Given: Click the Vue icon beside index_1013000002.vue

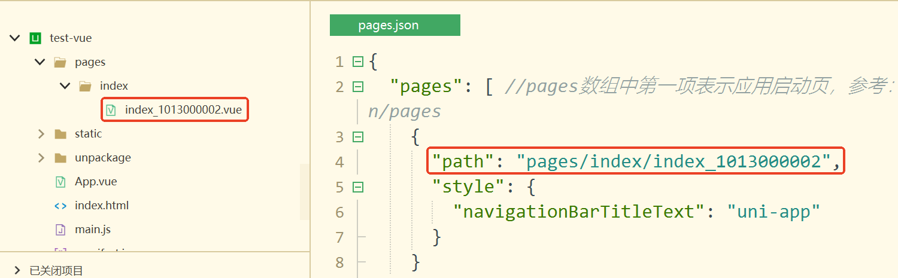Looking at the screenshot, I should (x=111, y=110).
